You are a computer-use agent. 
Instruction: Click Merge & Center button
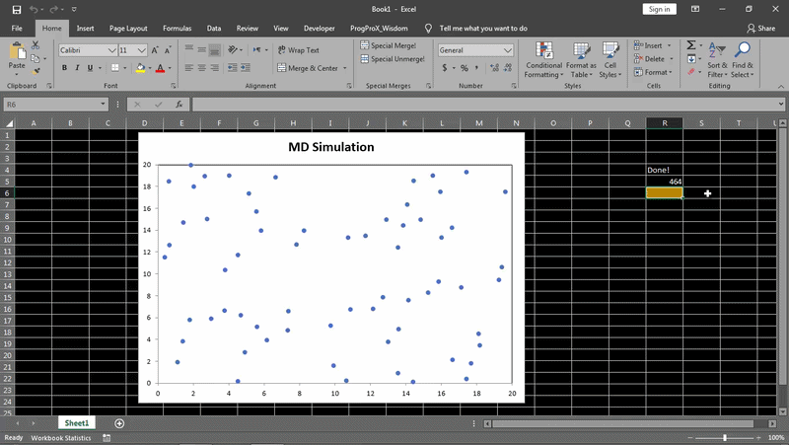click(x=308, y=68)
